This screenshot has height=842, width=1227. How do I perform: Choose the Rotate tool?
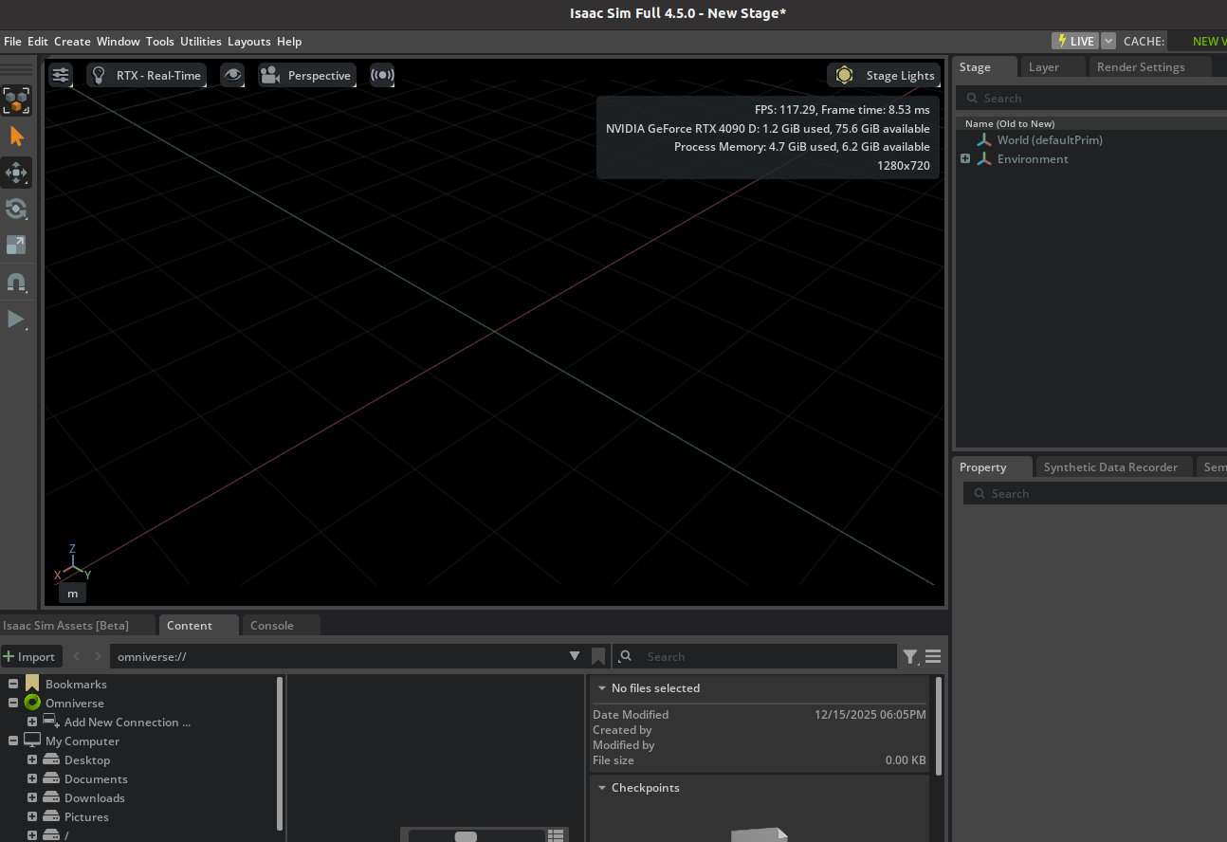coord(16,210)
